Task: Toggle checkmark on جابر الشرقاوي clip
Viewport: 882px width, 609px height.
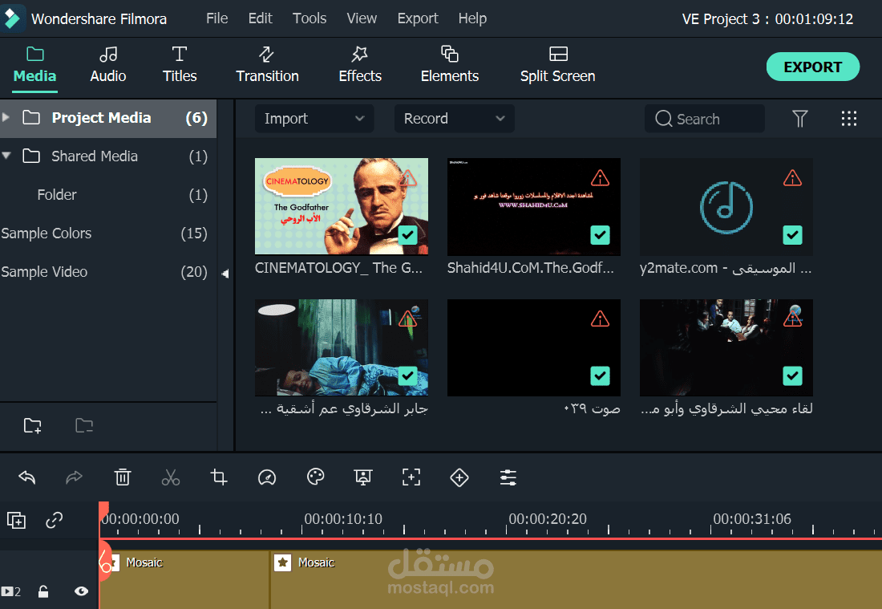Action: click(x=408, y=376)
